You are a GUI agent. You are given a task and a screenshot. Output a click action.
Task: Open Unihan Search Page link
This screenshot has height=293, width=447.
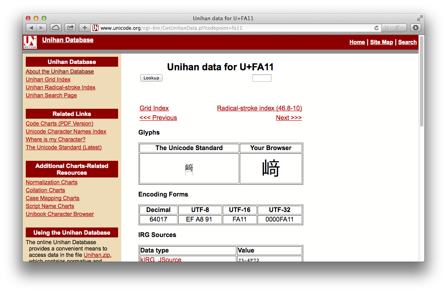point(51,95)
